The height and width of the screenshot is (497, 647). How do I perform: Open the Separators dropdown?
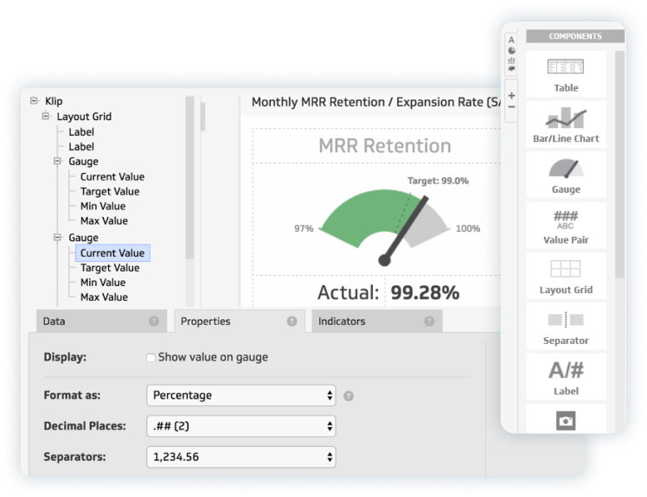tap(240, 456)
